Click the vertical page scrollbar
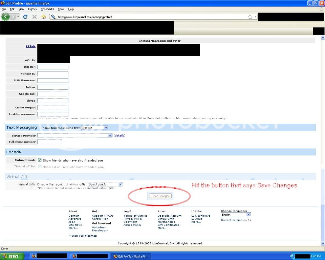The image size is (325, 260). pos(323,135)
